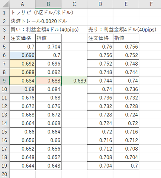161x178 pixels.
Task: Click cell D9 containing 0.744
Action: coord(100,80)
